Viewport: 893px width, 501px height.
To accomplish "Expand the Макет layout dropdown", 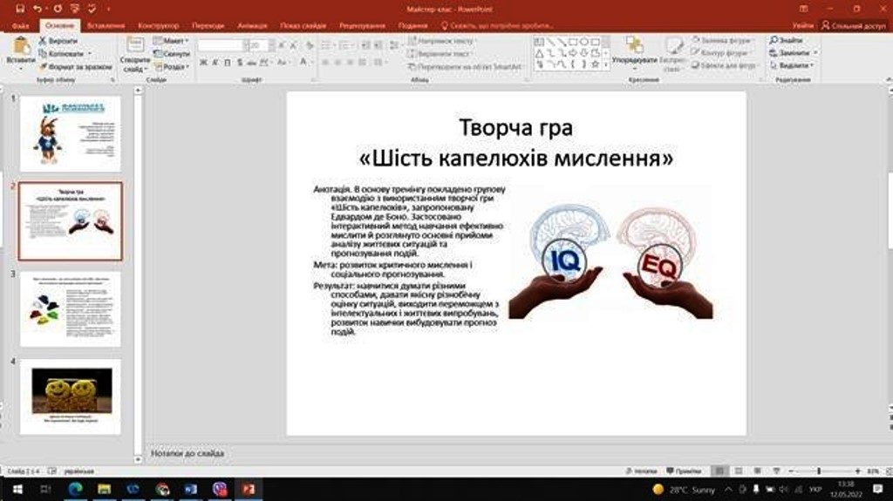I will click(x=171, y=41).
